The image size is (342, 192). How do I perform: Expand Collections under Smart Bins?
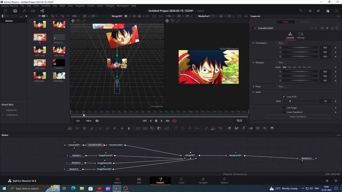3,115
